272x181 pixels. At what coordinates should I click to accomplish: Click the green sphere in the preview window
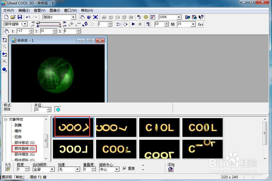pyautogui.click(x=56, y=75)
